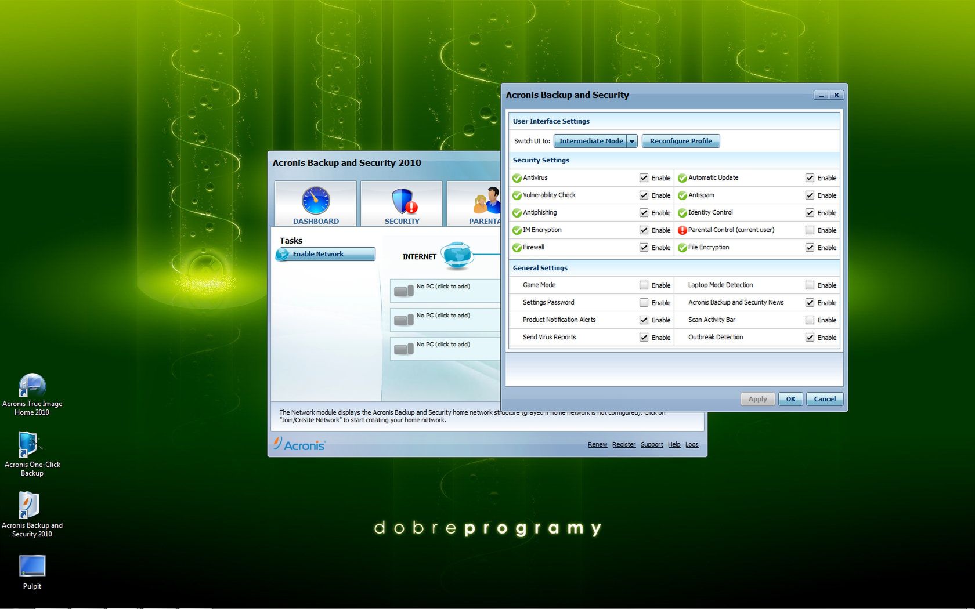Click "Product Notification Alerts" label
This screenshot has height=609, width=975.
point(559,320)
